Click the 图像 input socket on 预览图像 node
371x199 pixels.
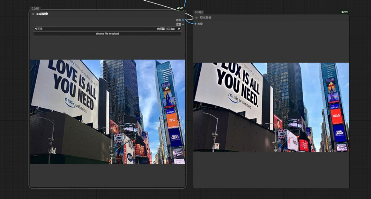[x=195, y=24]
